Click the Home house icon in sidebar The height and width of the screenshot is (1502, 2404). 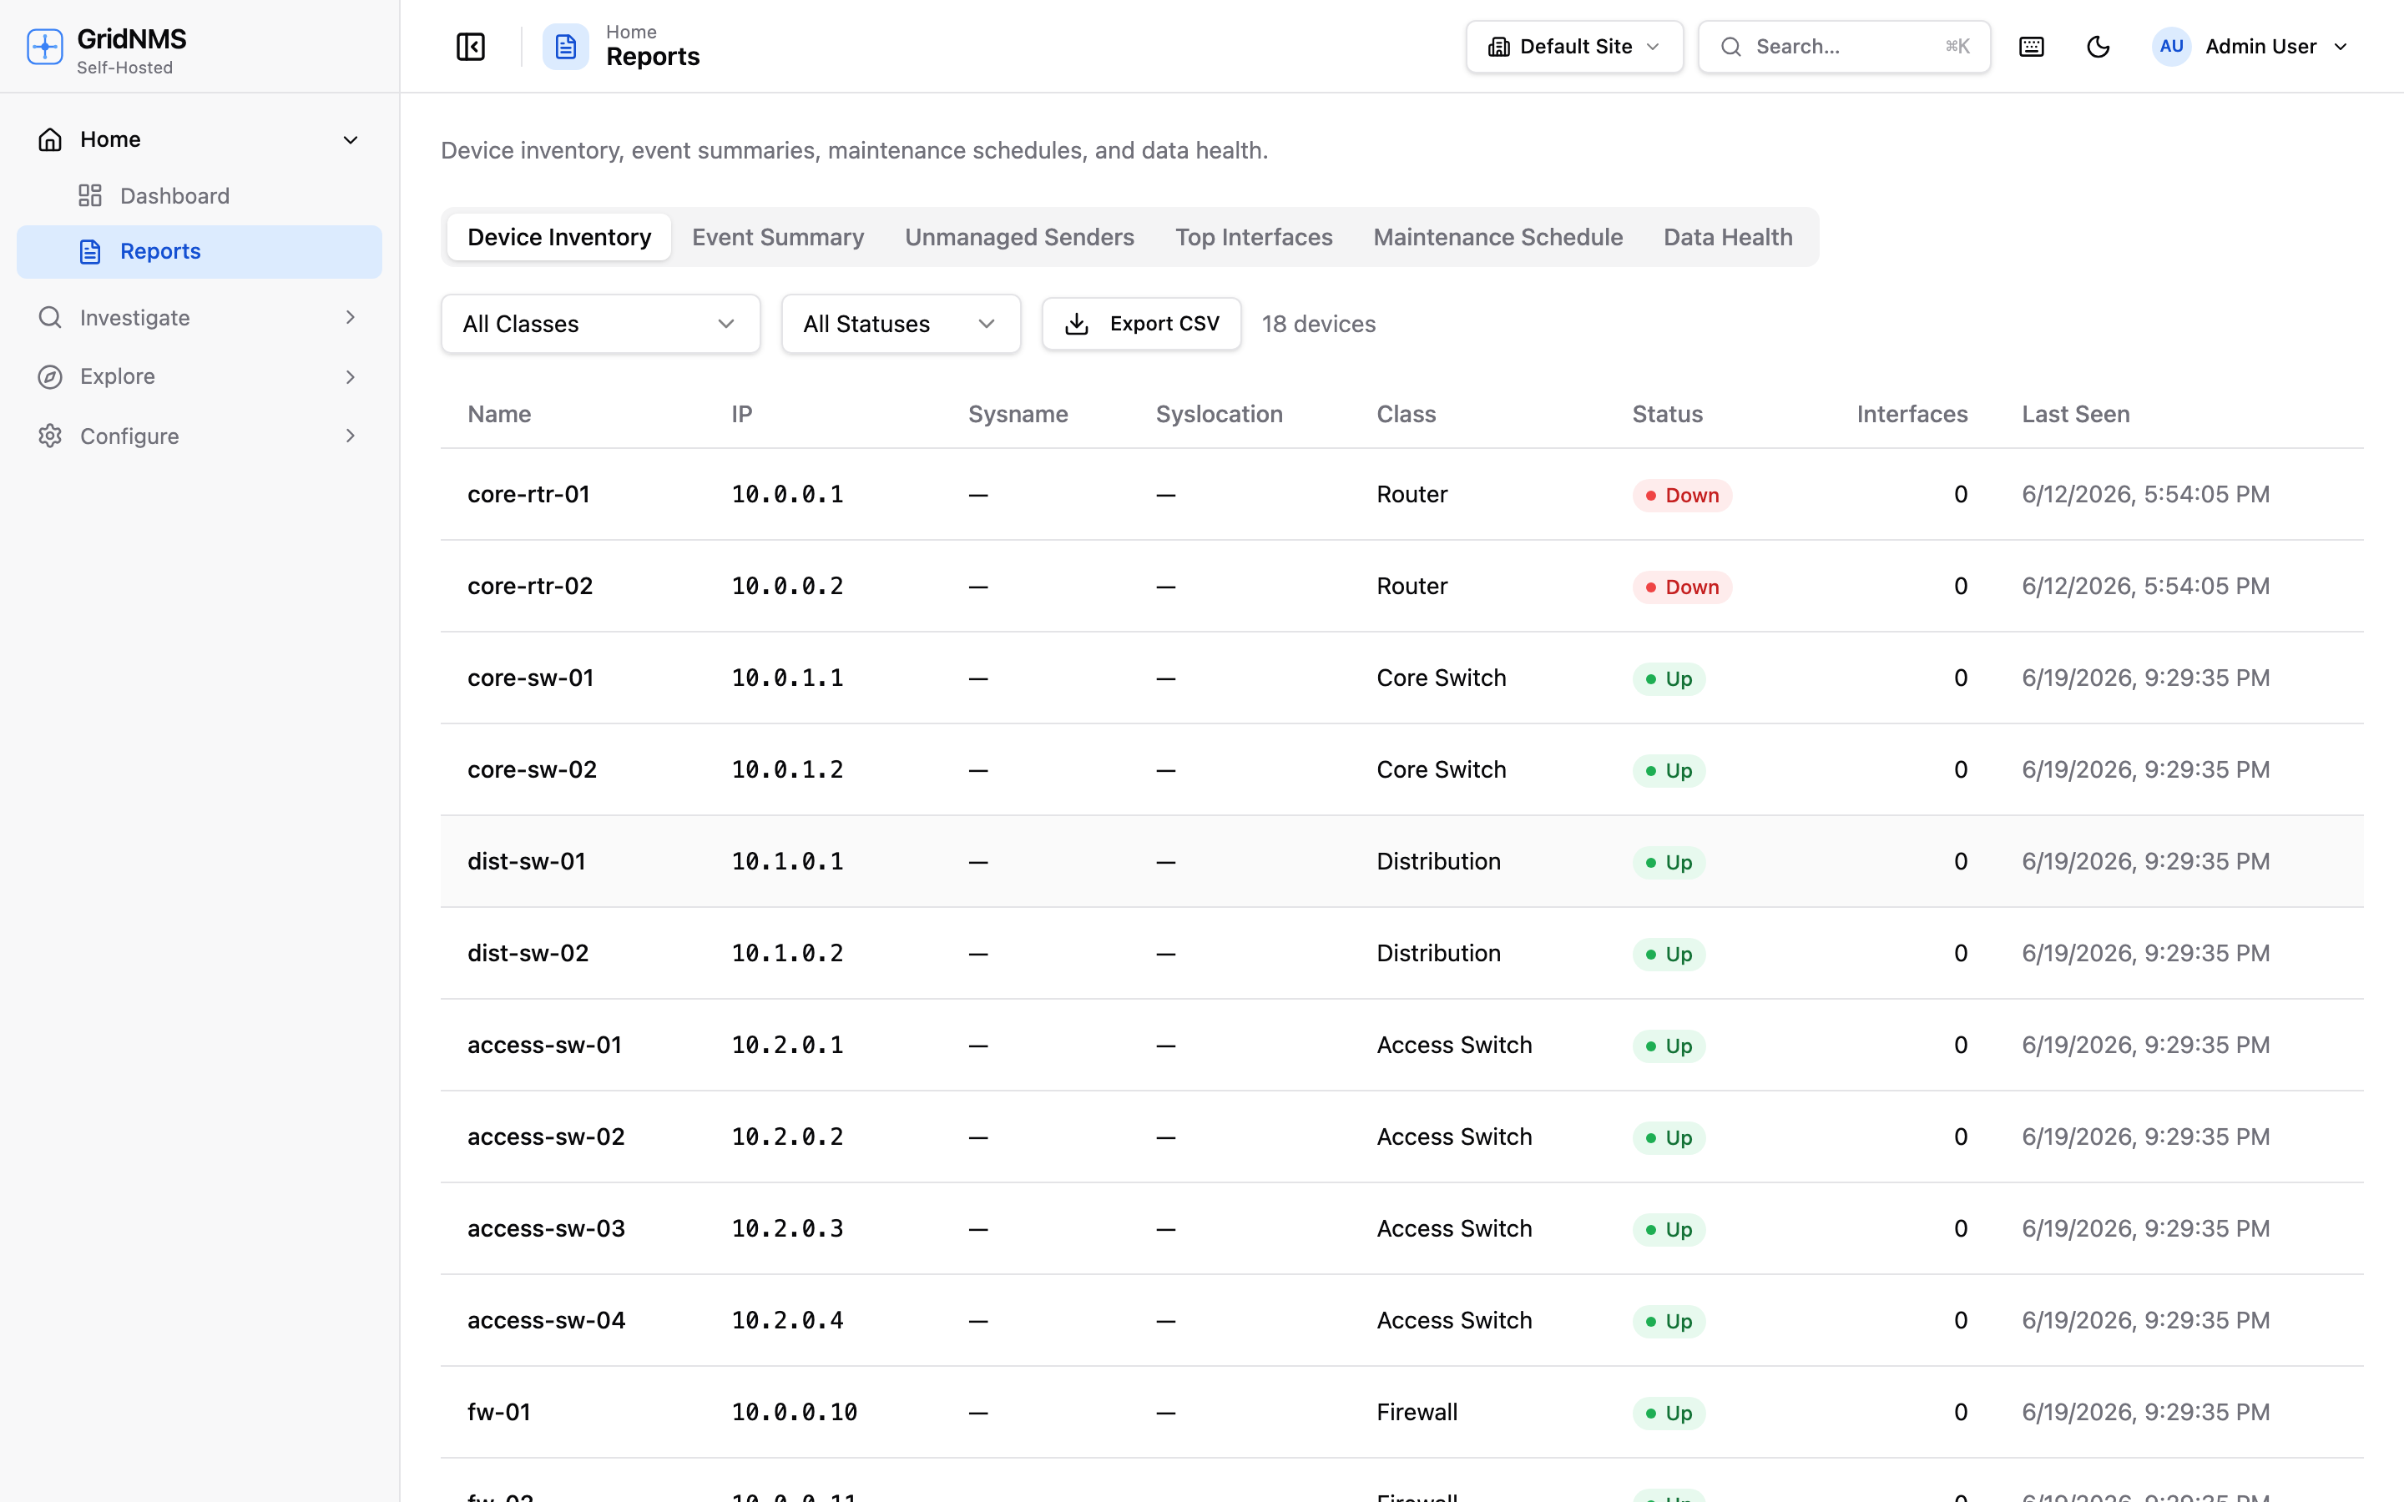[x=50, y=139]
